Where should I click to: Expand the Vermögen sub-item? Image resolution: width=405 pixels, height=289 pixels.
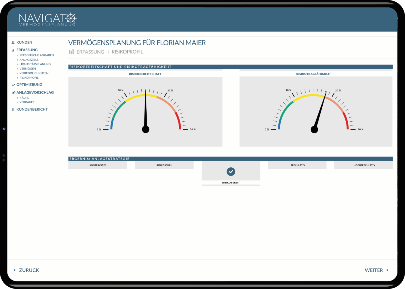(x=28, y=68)
